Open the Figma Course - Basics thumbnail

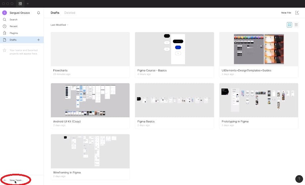pos(174,49)
